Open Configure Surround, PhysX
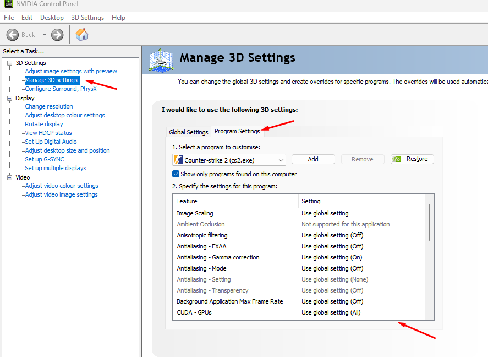 point(61,89)
